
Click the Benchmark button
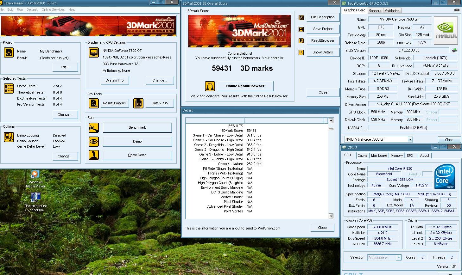pyautogui.click(x=137, y=128)
